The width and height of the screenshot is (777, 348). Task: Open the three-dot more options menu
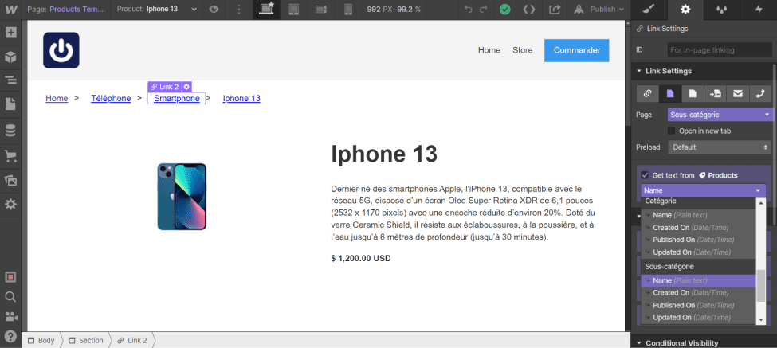[239, 9]
